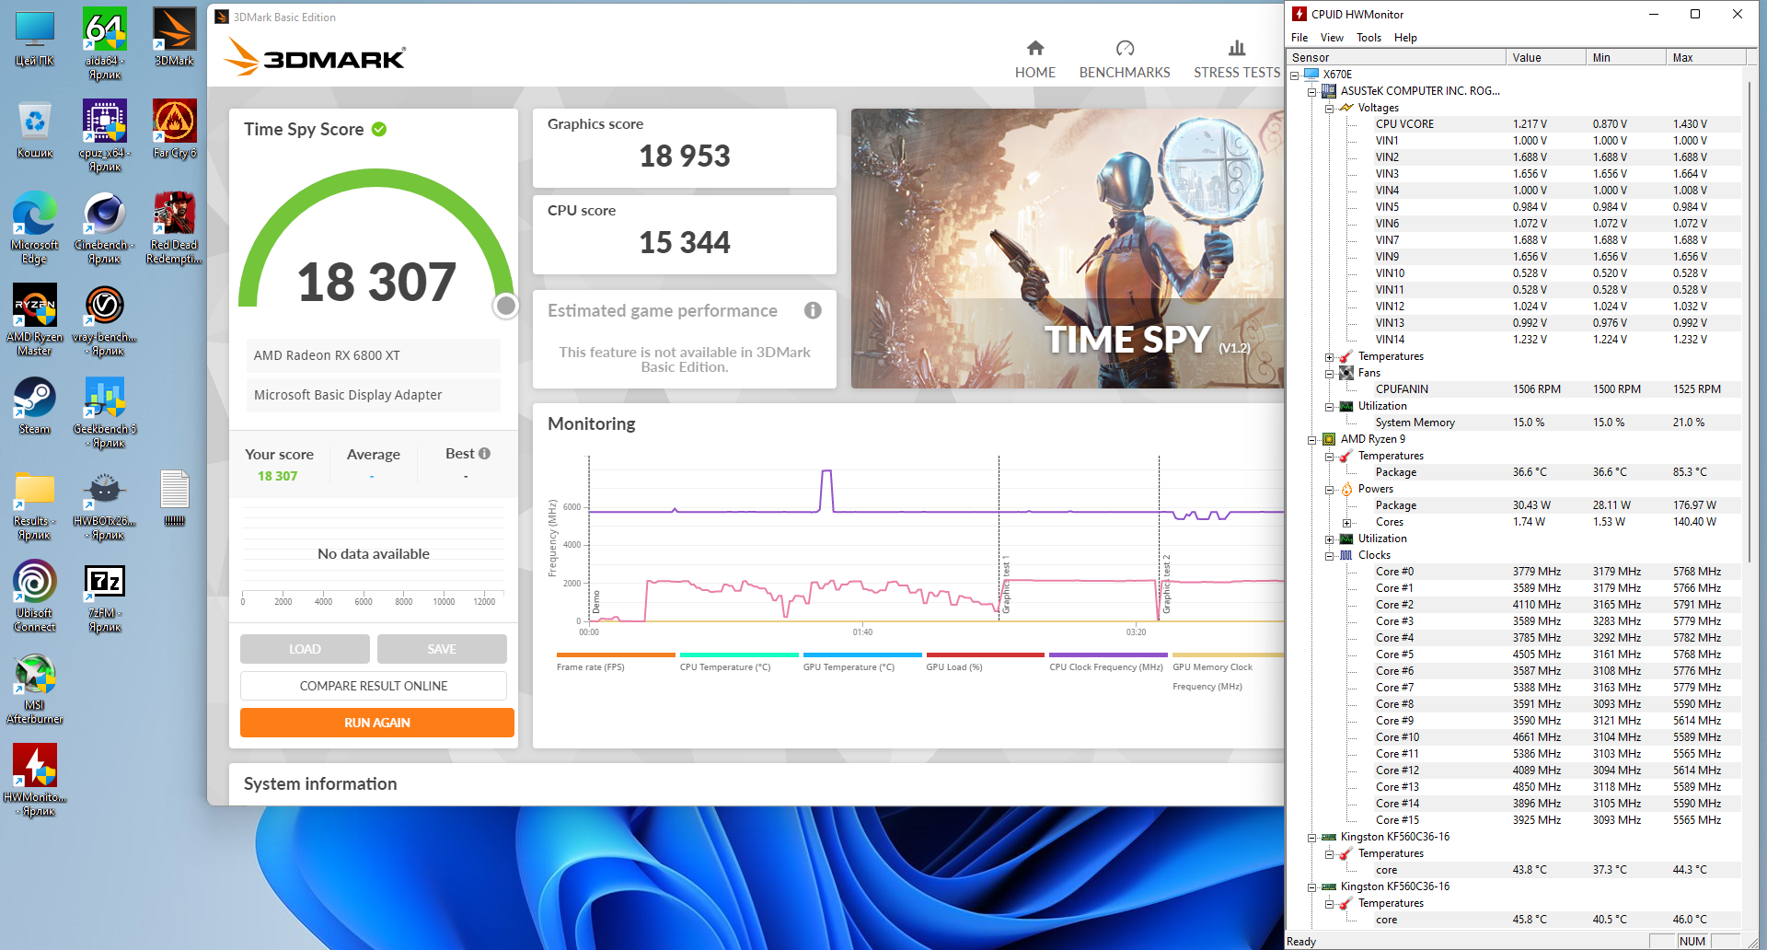1767x950 pixels.
Task: Open the HOME tab icon in 3DMark
Action: coord(1035,48)
